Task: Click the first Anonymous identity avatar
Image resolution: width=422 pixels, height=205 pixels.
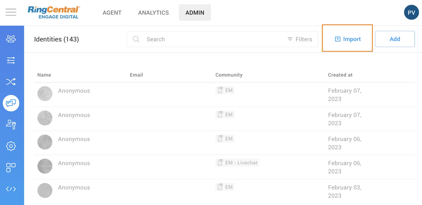Action: coord(45,94)
